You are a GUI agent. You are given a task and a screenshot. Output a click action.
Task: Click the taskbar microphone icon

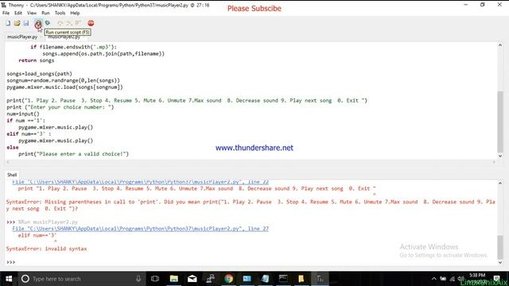coord(138,279)
